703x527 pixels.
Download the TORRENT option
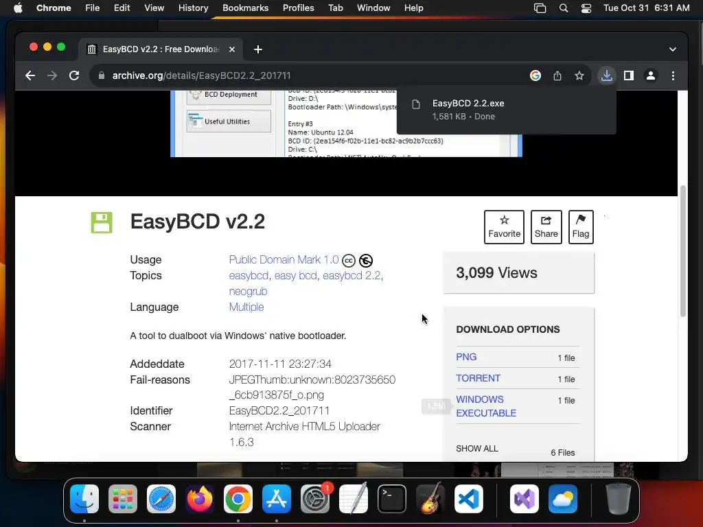click(478, 378)
